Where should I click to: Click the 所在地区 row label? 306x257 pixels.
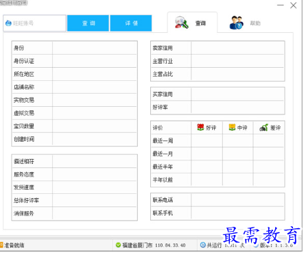(24, 74)
